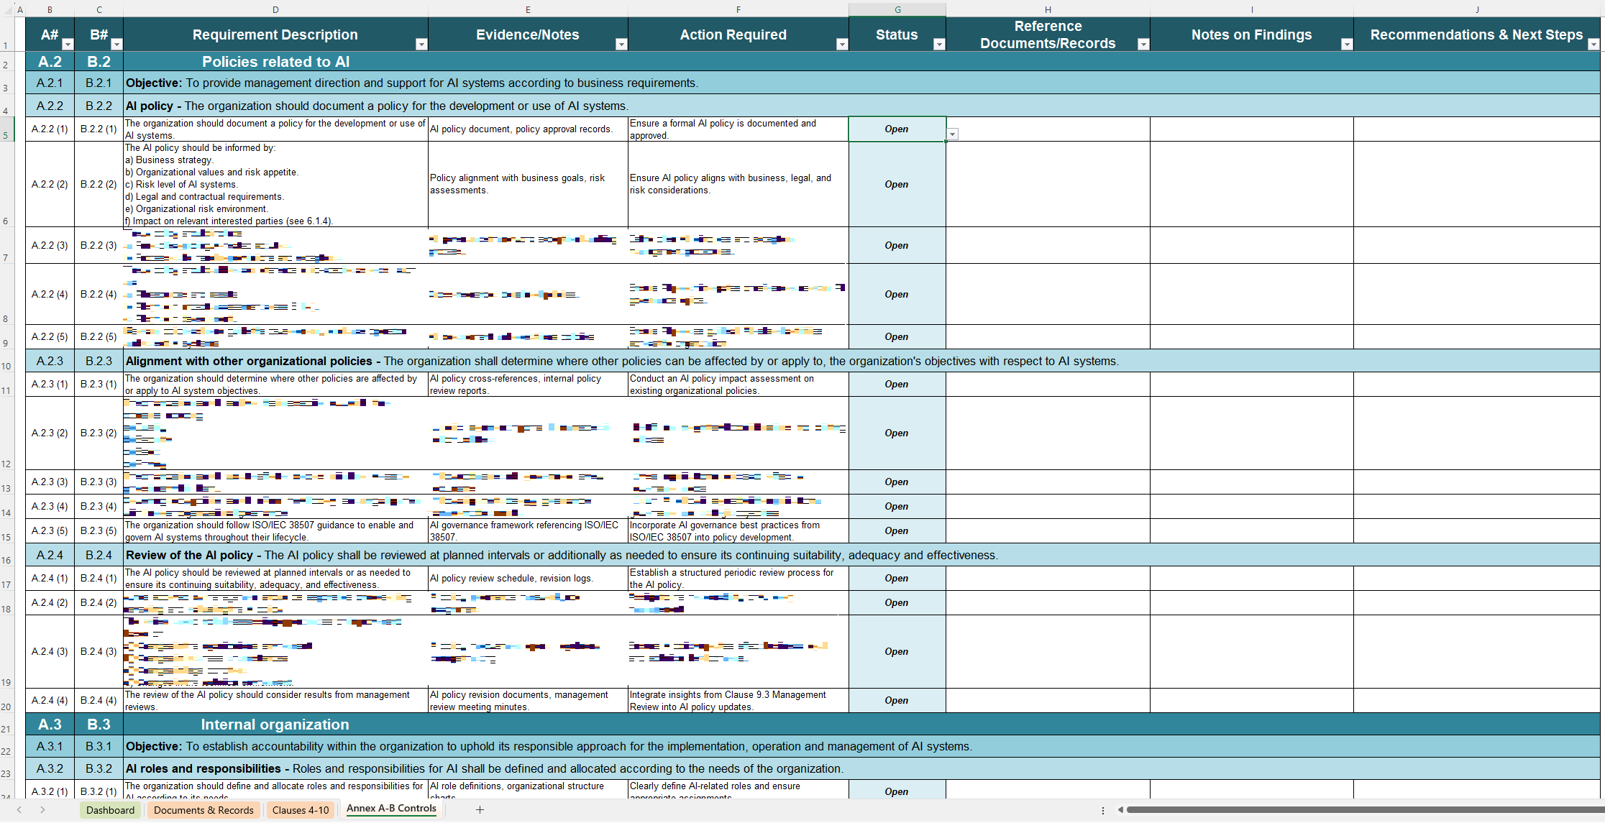Click the Notes on Findings filter arrow
Viewport: 1605px width, 823px height.
coord(1347,45)
